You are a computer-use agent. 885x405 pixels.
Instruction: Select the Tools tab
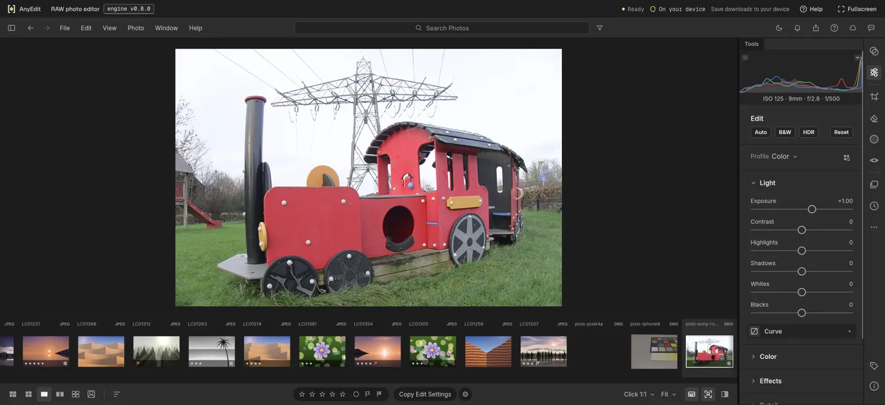coord(752,44)
